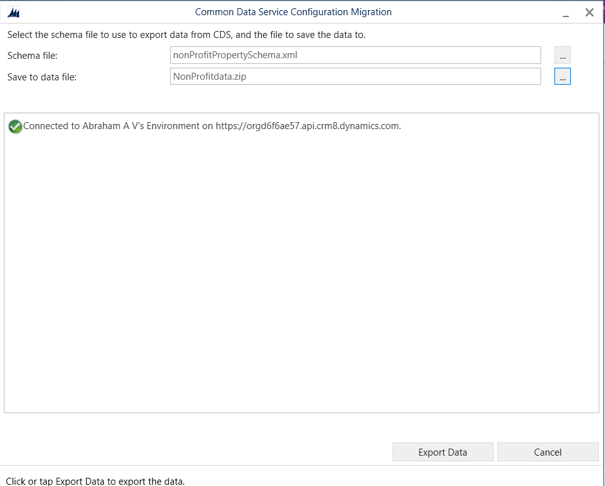
Task: Select the 'Schema file:' label
Action: pos(32,56)
